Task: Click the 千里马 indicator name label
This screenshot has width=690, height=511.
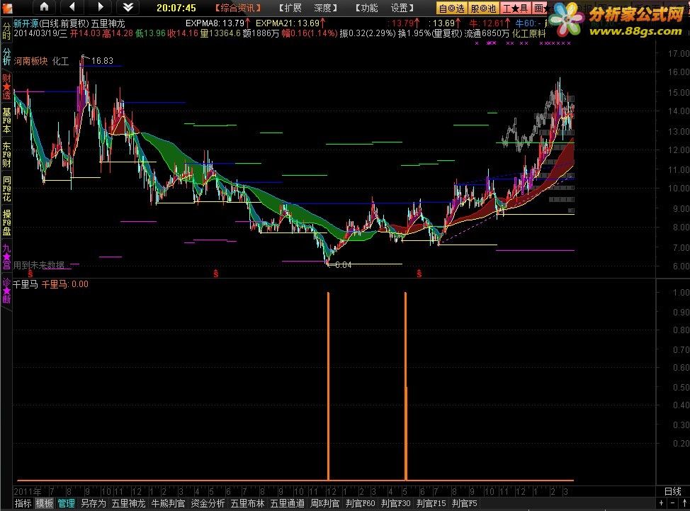Action: pyautogui.click(x=26, y=284)
